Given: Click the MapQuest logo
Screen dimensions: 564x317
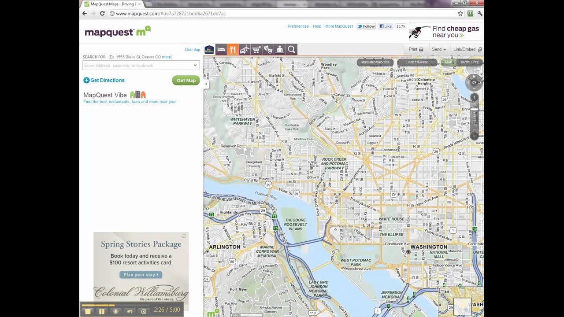Looking at the screenshot, I should [118, 32].
